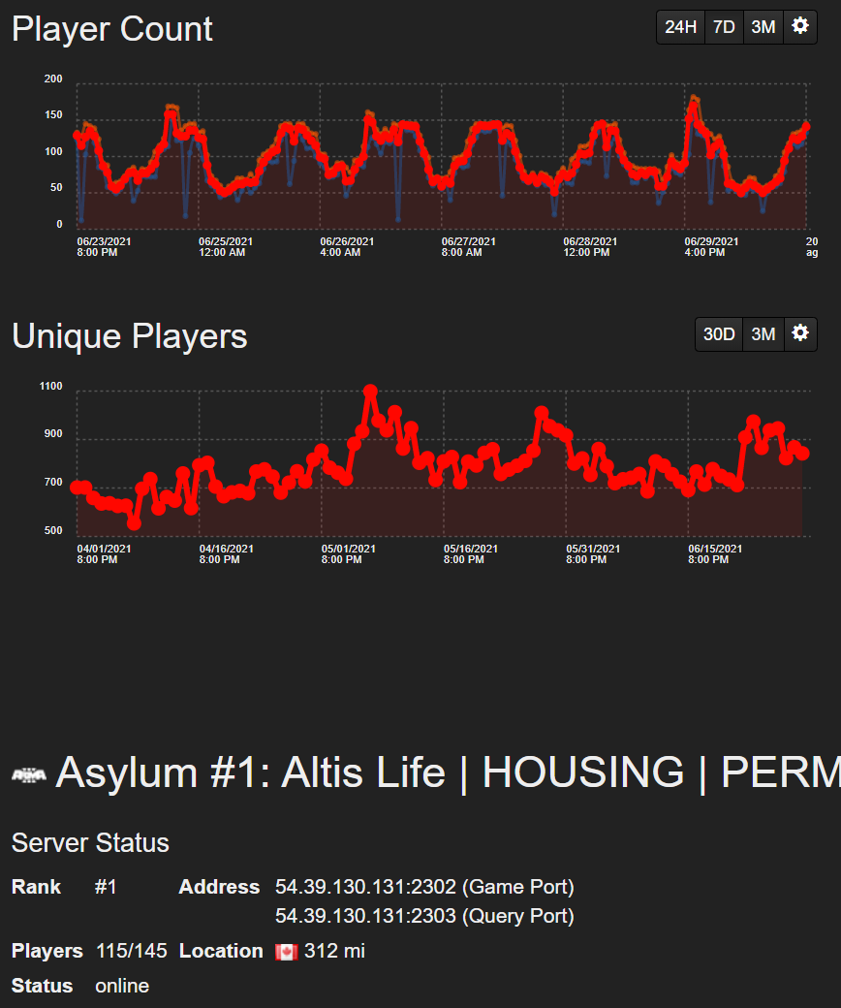Screen dimensions: 841x1008
Task: Click the Canada flag icon
Action: pos(286,952)
